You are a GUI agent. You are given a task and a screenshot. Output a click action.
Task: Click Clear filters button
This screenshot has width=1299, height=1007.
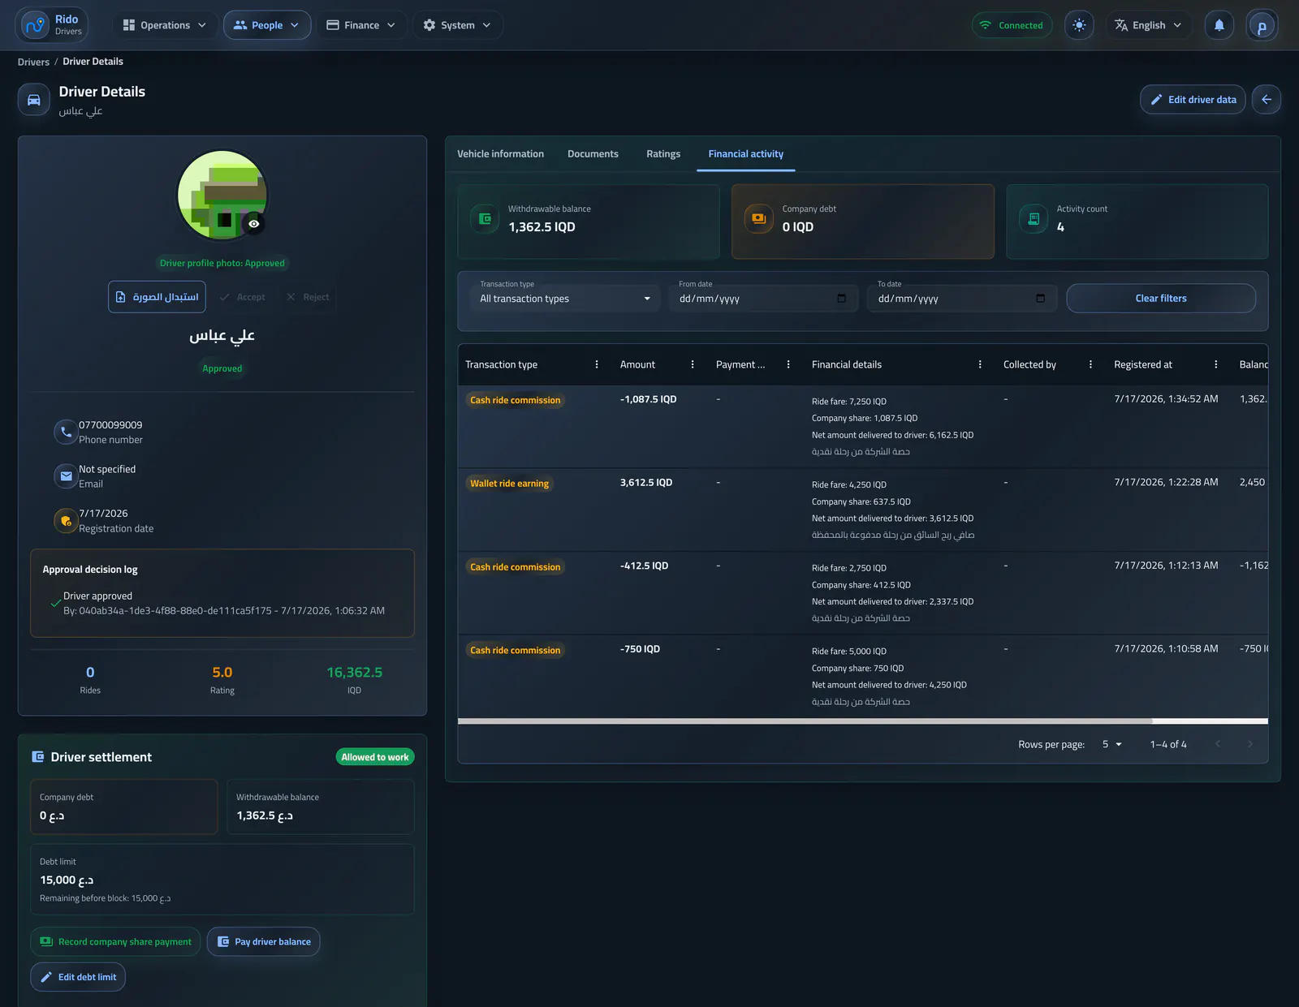click(1161, 299)
